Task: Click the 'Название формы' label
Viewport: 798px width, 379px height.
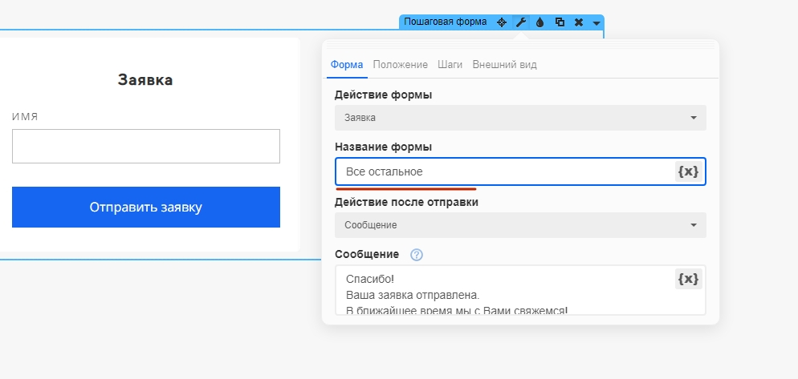Action: pyautogui.click(x=383, y=147)
